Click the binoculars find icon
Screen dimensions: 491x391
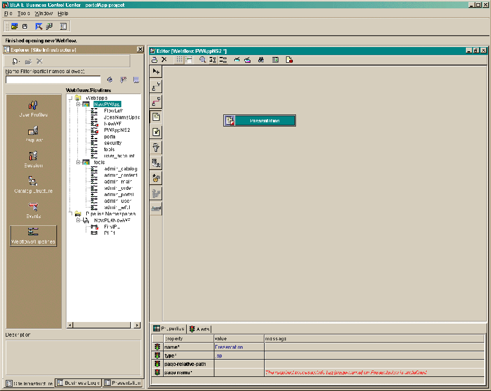pos(261,60)
